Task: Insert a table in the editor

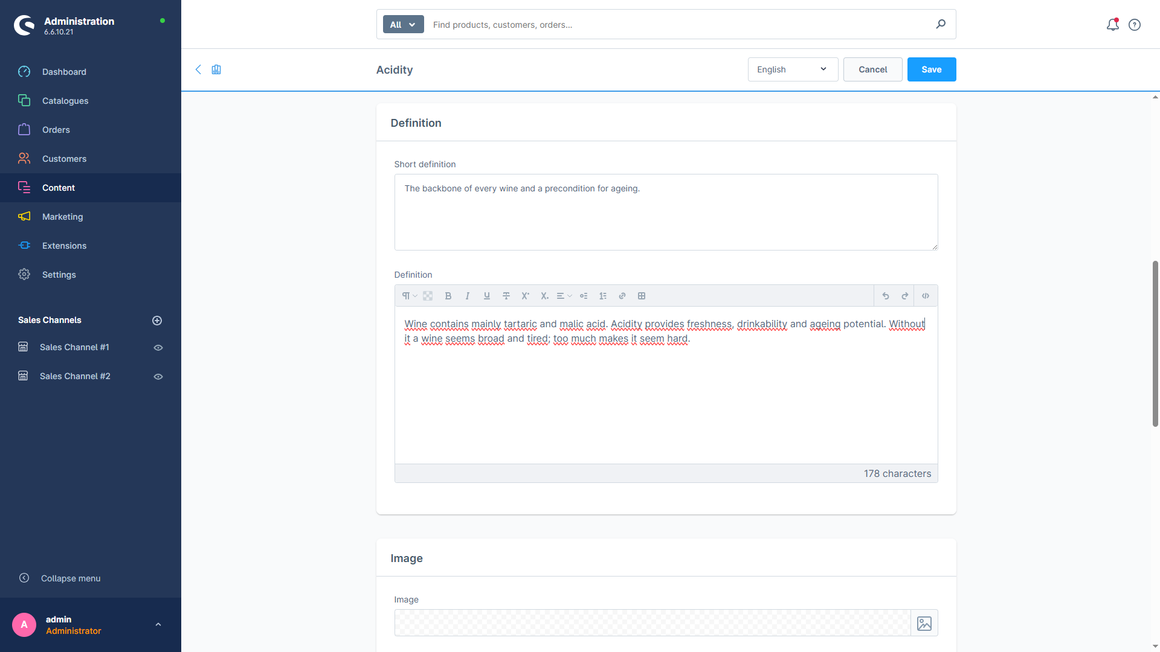Action: 642,296
